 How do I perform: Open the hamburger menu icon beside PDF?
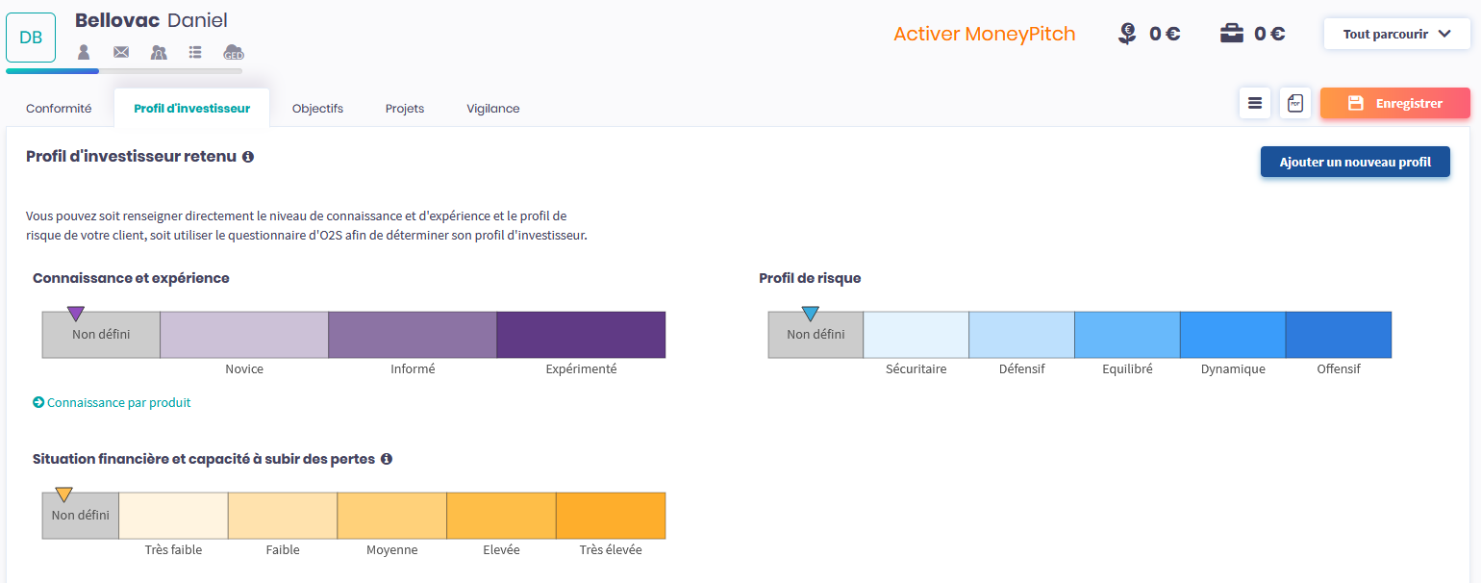click(x=1255, y=103)
